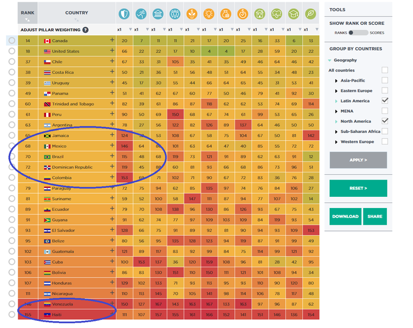Screen dimensions: 413x328
Task: Open weighting dropdown under Governance pillar
Action: coord(164,30)
